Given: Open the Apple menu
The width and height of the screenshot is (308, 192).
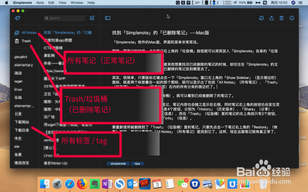Looking at the screenshot, I should click(x=6, y=2).
